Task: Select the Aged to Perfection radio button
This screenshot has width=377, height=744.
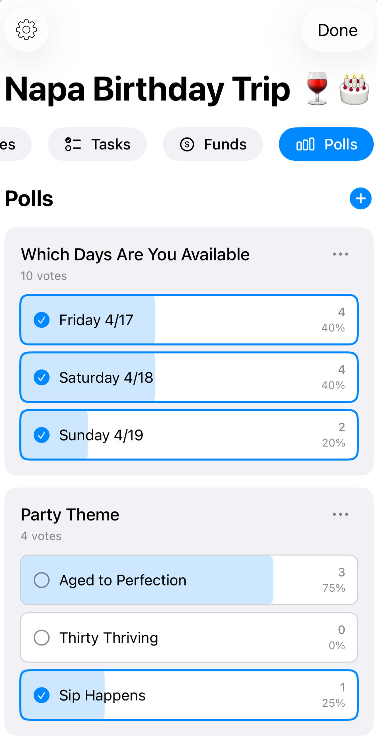Action: 42,580
